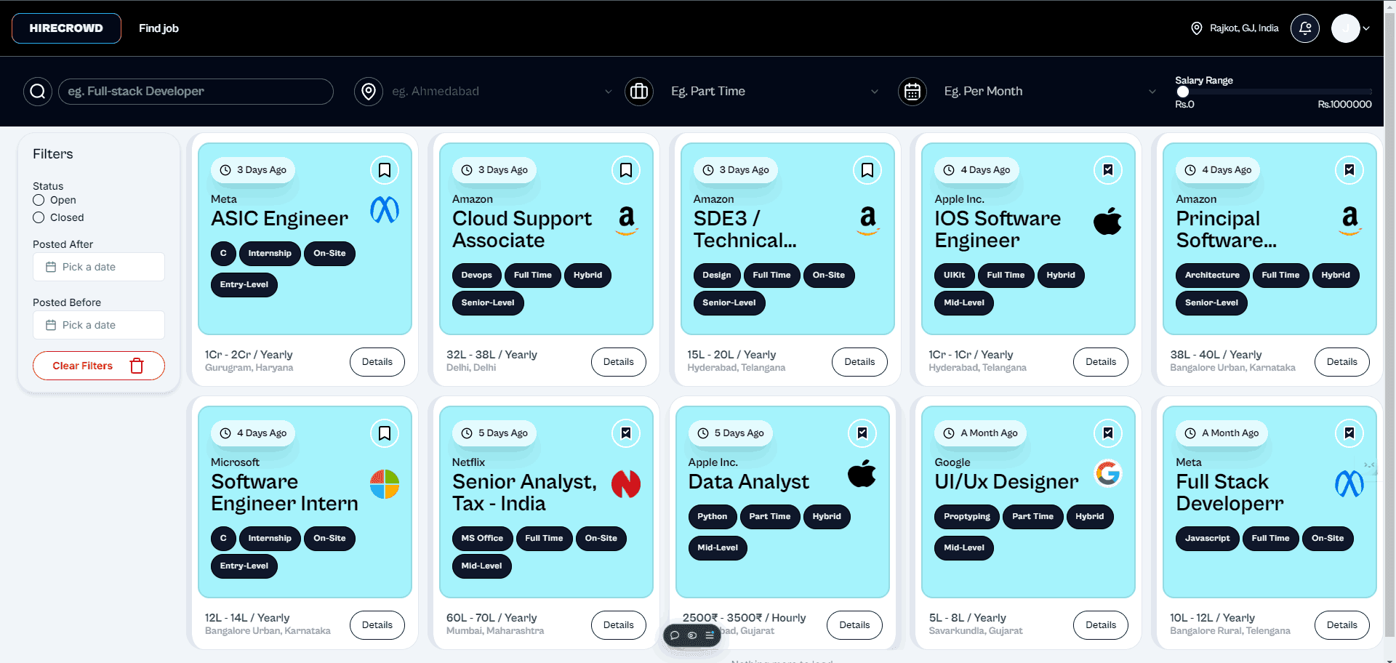Image resolution: width=1396 pixels, height=663 pixels.
Task: Click the calendar salary period icon
Action: pos(912,92)
